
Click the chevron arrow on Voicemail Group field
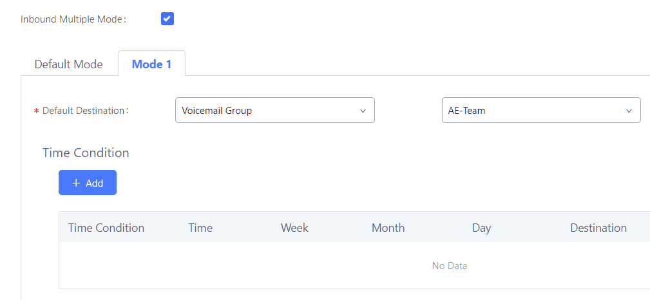pyautogui.click(x=363, y=111)
